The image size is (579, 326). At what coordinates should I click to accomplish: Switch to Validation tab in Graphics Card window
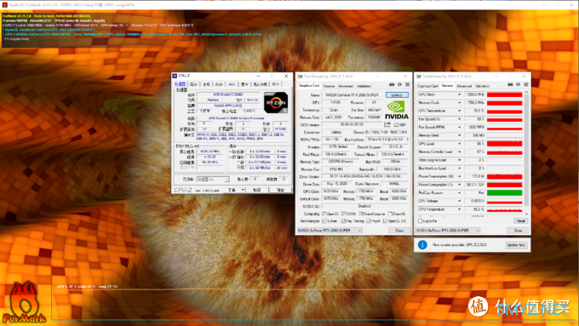pos(364,86)
